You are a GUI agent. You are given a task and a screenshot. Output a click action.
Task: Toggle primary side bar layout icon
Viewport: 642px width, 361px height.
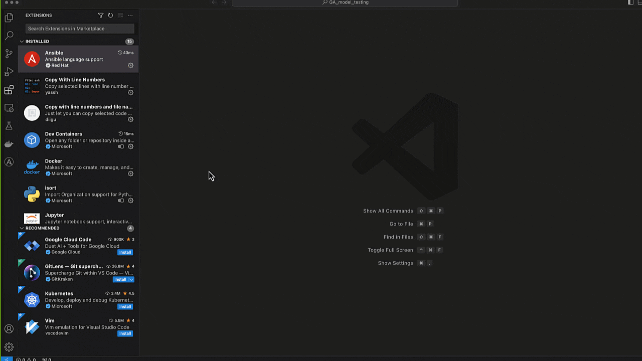coord(630,3)
